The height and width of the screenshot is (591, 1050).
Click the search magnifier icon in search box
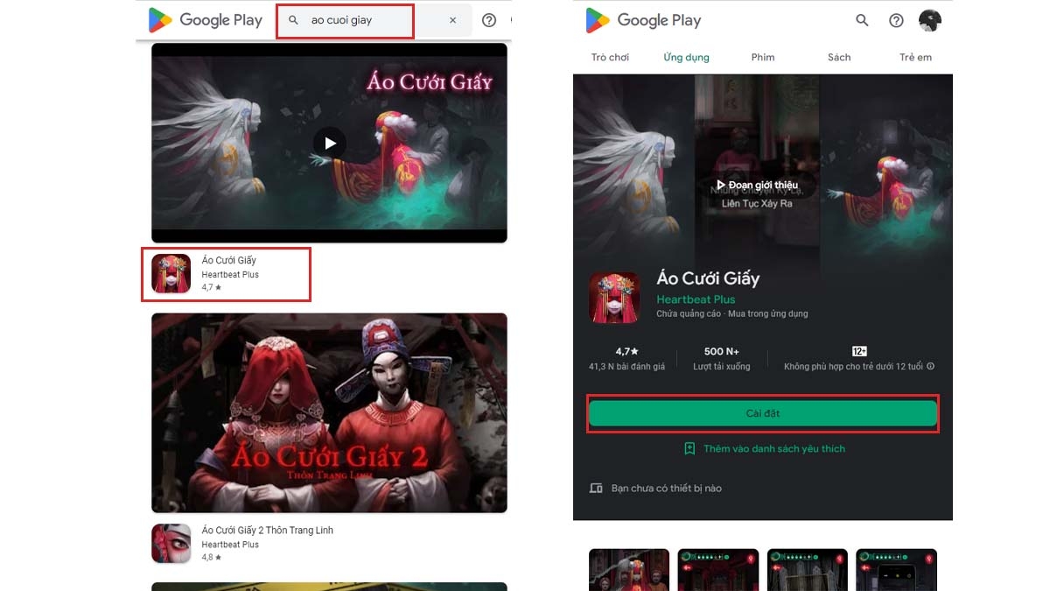point(294,20)
